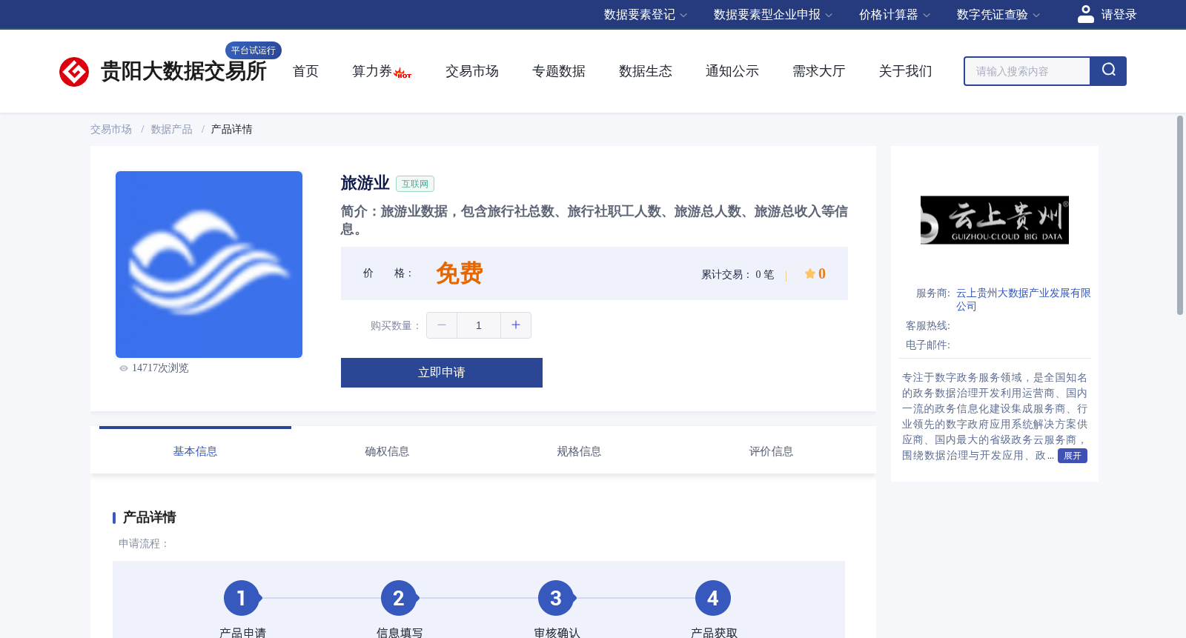
Task: Click the 申请流程 label
Action: point(145,544)
